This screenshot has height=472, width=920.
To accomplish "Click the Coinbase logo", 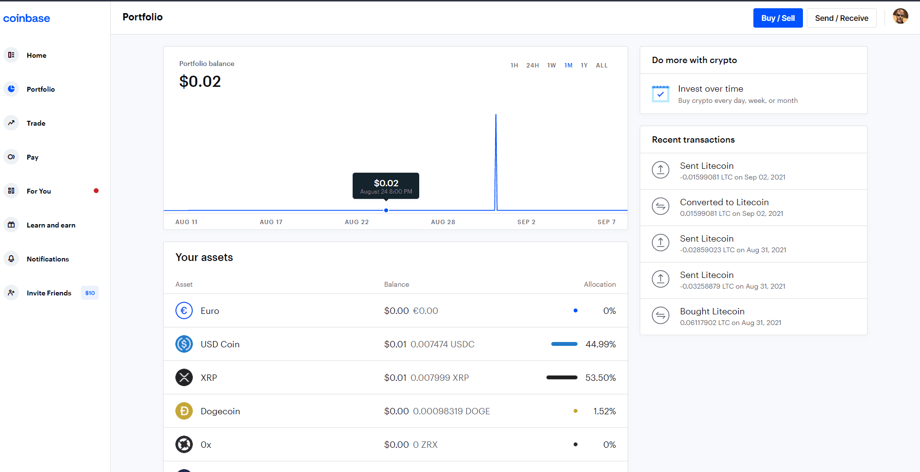I will 27,18.
